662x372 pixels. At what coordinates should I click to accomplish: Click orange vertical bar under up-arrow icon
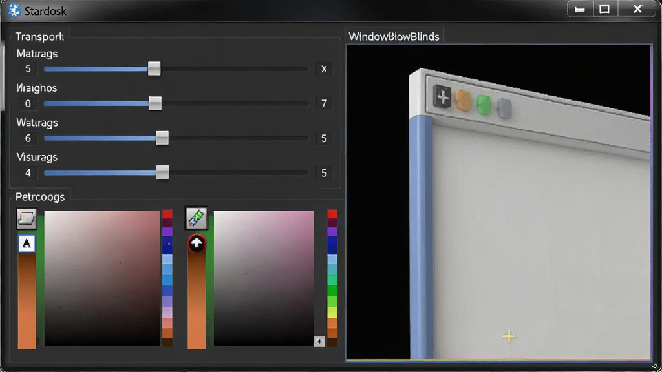click(197, 301)
